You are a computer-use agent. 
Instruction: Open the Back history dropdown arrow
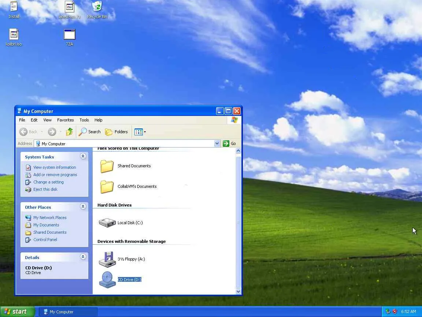[42, 132]
